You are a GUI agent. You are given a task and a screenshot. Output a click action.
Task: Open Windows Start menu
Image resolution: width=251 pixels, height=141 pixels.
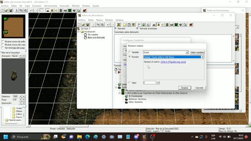click(6, 137)
